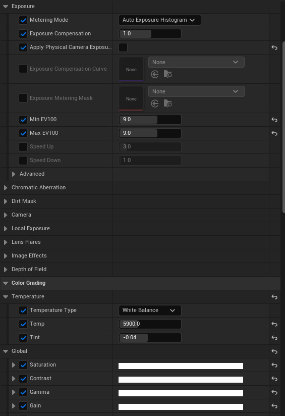Reset Apply Physical Camera Exposure to default
Viewport: 285px width, 416px height.
point(274,47)
